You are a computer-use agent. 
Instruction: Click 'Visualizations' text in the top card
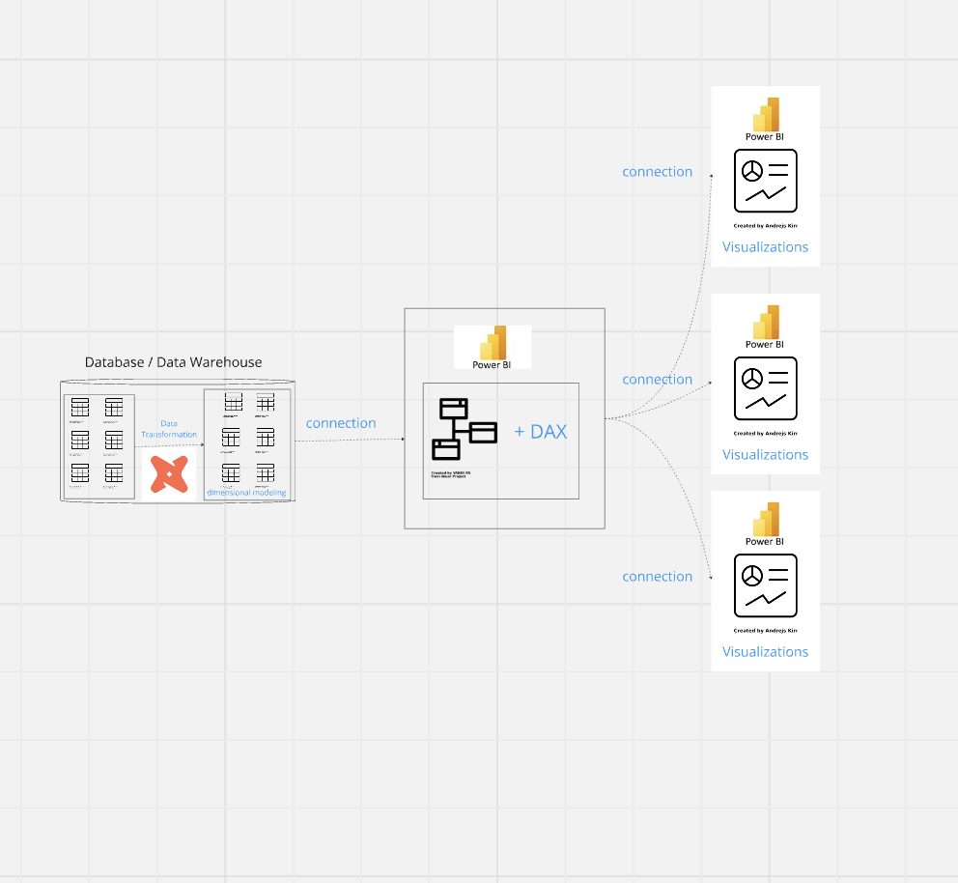tap(766, 247)
